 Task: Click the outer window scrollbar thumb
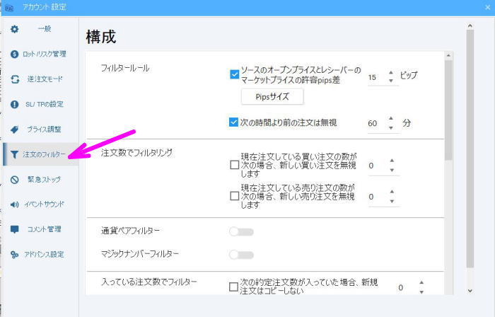click(x=470, y=149)
